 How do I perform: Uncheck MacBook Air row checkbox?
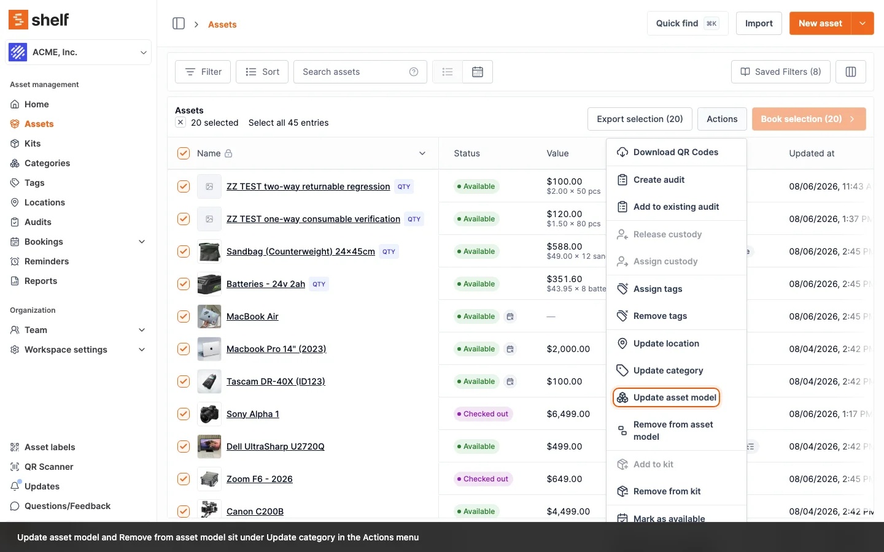[184, 316]
